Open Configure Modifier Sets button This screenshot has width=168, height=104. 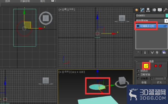[164, 52]
